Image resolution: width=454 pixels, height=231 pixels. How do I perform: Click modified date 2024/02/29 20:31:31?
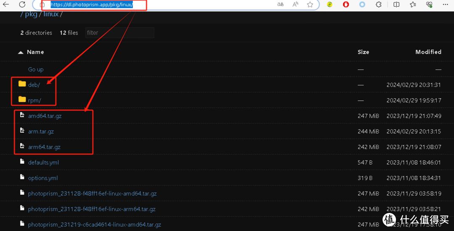pyautogui.click(x=414, y=85)
